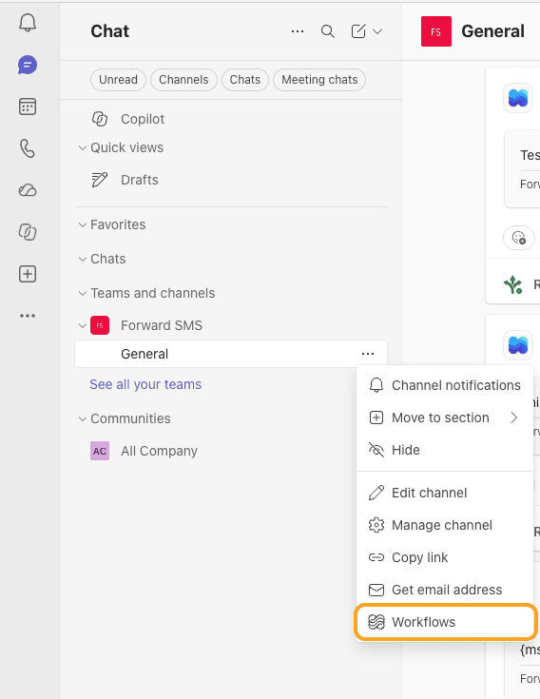Choose Channel notifications from the menu
The height and width of the screenshot is (699, 540).
[x=445, y=385]
